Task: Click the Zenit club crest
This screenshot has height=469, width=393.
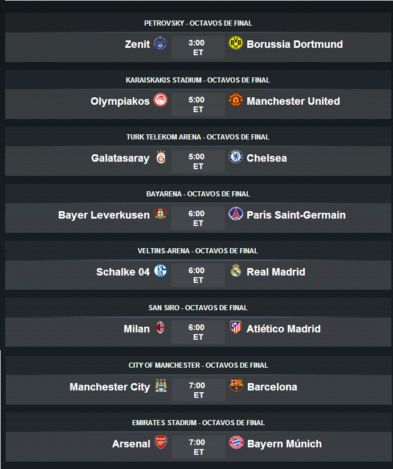Action: tap(160, 43)
